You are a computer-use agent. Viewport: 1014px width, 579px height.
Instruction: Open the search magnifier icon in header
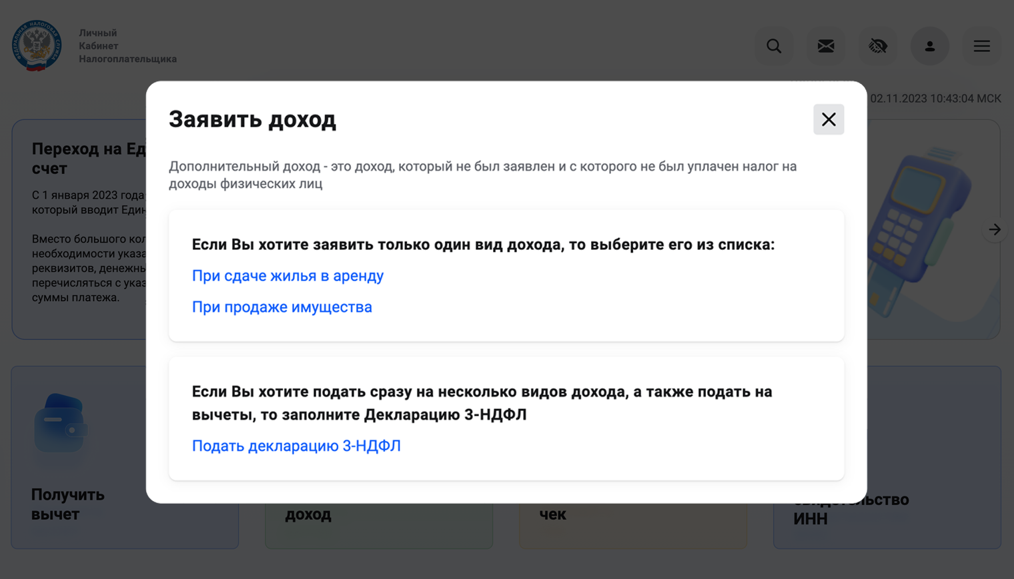pos(774,46)
